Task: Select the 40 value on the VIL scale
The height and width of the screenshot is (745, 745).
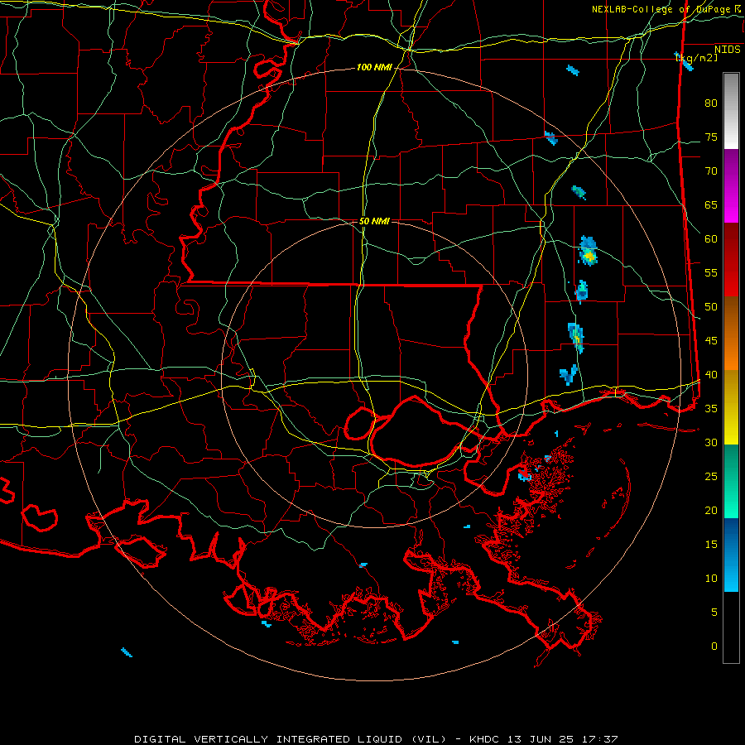Action: click(x=711, y=375)
